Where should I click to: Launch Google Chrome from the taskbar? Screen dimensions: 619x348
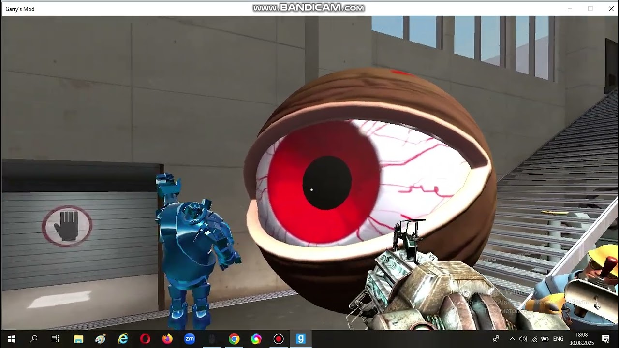tap(234, 339)
